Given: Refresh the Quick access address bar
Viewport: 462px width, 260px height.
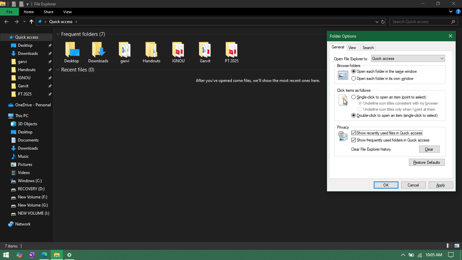Looking at the screenshot, I should [x=383, y=22].
